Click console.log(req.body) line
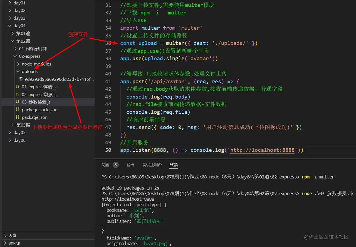This screenshot has width=356, height=247. (158, 97)
